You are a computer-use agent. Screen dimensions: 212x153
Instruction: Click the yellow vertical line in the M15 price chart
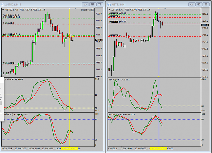69,43
